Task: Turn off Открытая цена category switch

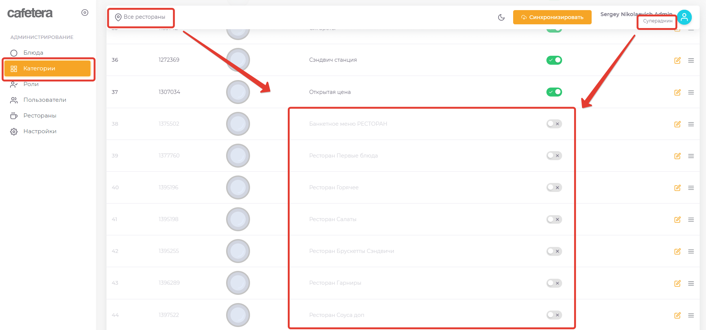Action: coord(554,92)
